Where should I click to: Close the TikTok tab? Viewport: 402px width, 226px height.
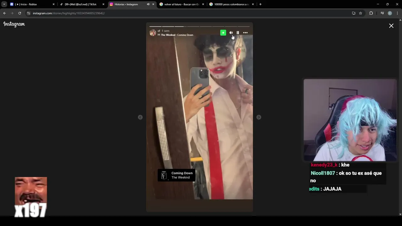click(103, 4)
